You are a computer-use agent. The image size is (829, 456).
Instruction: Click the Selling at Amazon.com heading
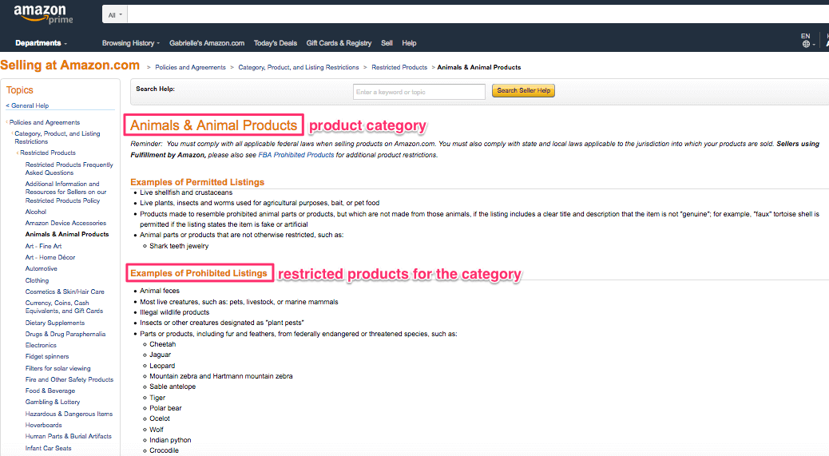point(69,65)
